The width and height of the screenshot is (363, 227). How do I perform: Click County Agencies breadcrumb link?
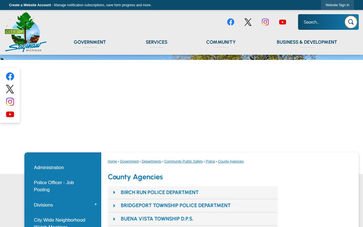click(231, 161)
